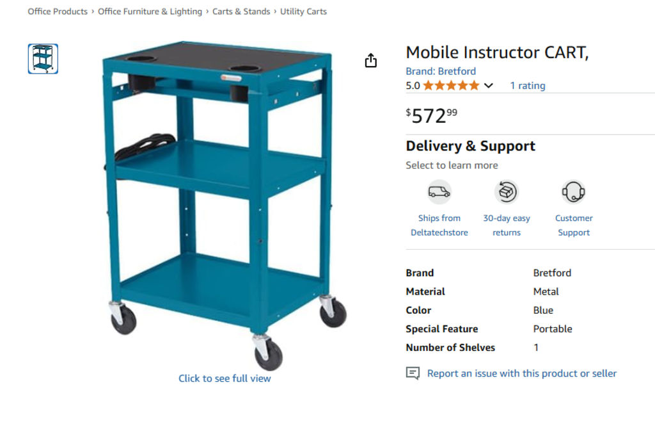Open the 1 rating link
655x422 pixels.
click(528, 86)
